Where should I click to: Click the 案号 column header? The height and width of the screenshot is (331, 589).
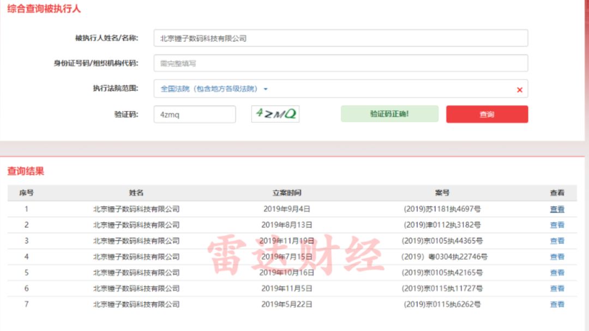(x=442, y=192)
